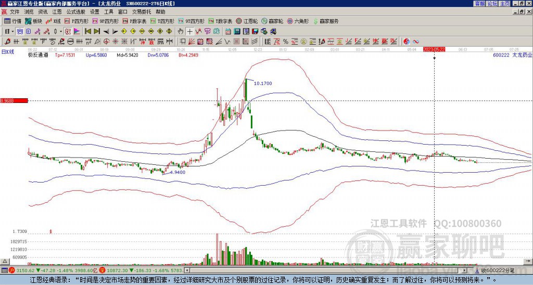Open the P数字表 tool
533x285 pixels.
point(134,21)
